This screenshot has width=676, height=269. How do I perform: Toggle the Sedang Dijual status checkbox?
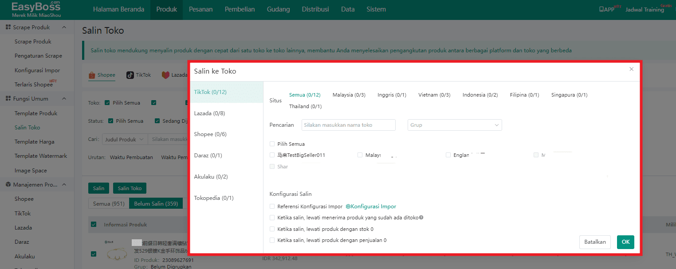tap(157, 121)
